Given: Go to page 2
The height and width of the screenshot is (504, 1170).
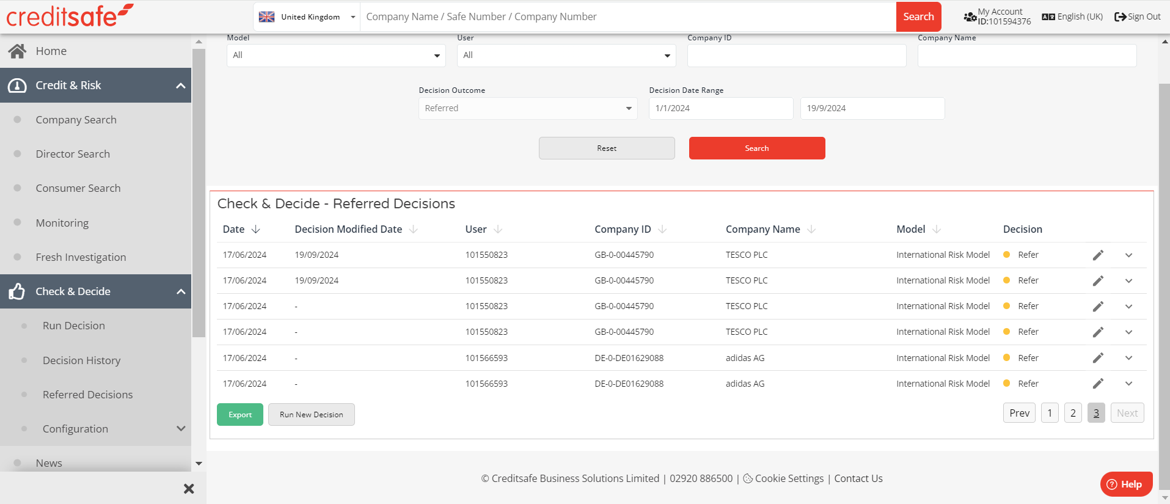Looking at the screenshot, I should pyautogui.click(x=1073, y=413).
